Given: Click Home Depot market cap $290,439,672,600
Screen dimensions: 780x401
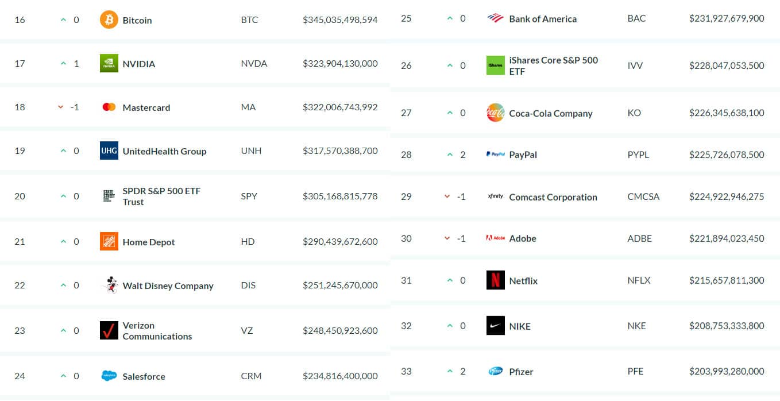Looking at the screenshot, I should click(x=340, y=241).
